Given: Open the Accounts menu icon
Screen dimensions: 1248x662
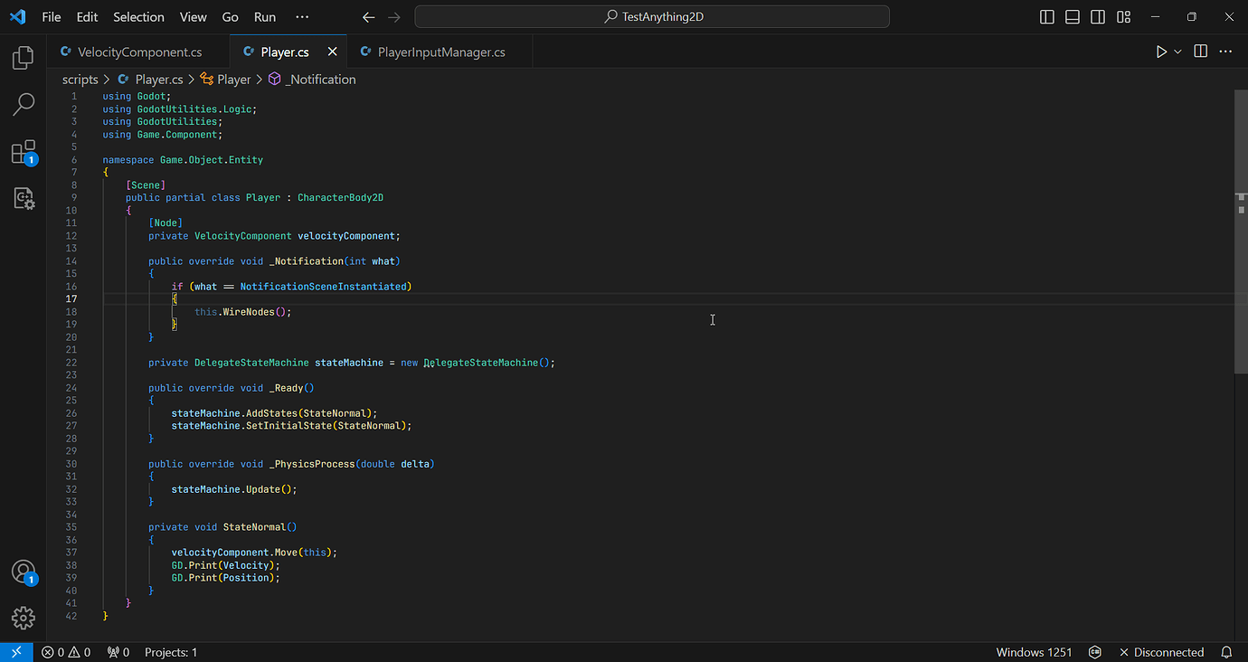Looking at the screenshot, I should coord(24,572).
